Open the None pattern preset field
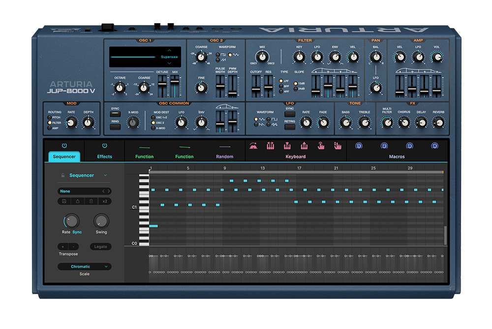 (85, 191)
